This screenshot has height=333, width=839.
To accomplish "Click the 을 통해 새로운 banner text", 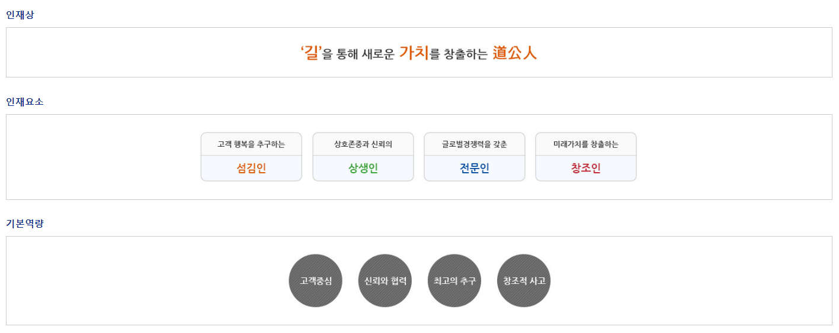I will (358, 55).
